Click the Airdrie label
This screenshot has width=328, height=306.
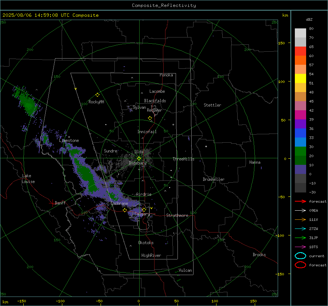(x=144, y=194)
